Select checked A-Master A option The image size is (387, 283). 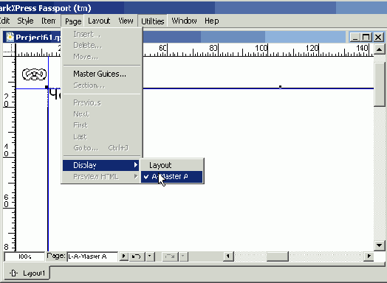point(172,177)
